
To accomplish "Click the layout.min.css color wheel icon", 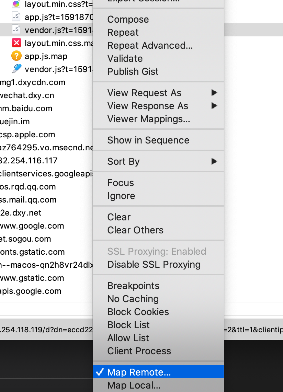I will pyautogui.click(x=16, y=4).
